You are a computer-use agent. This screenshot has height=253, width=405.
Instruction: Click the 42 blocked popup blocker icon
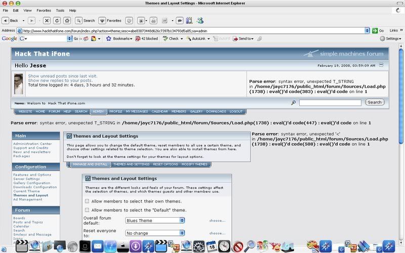(x=147, y=39)
